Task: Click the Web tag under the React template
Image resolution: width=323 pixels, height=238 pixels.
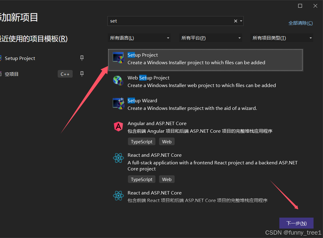Action: (x=167, y=179)
